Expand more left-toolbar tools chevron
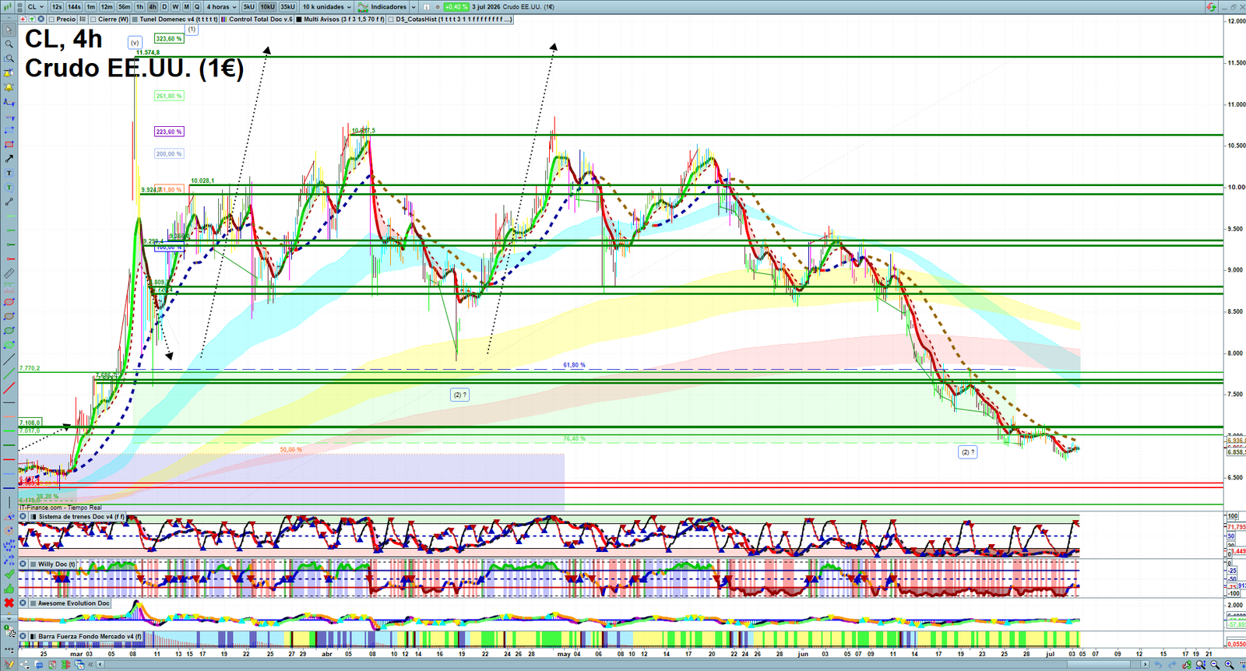Viewport: 1246px width, 671px height. 9,618
